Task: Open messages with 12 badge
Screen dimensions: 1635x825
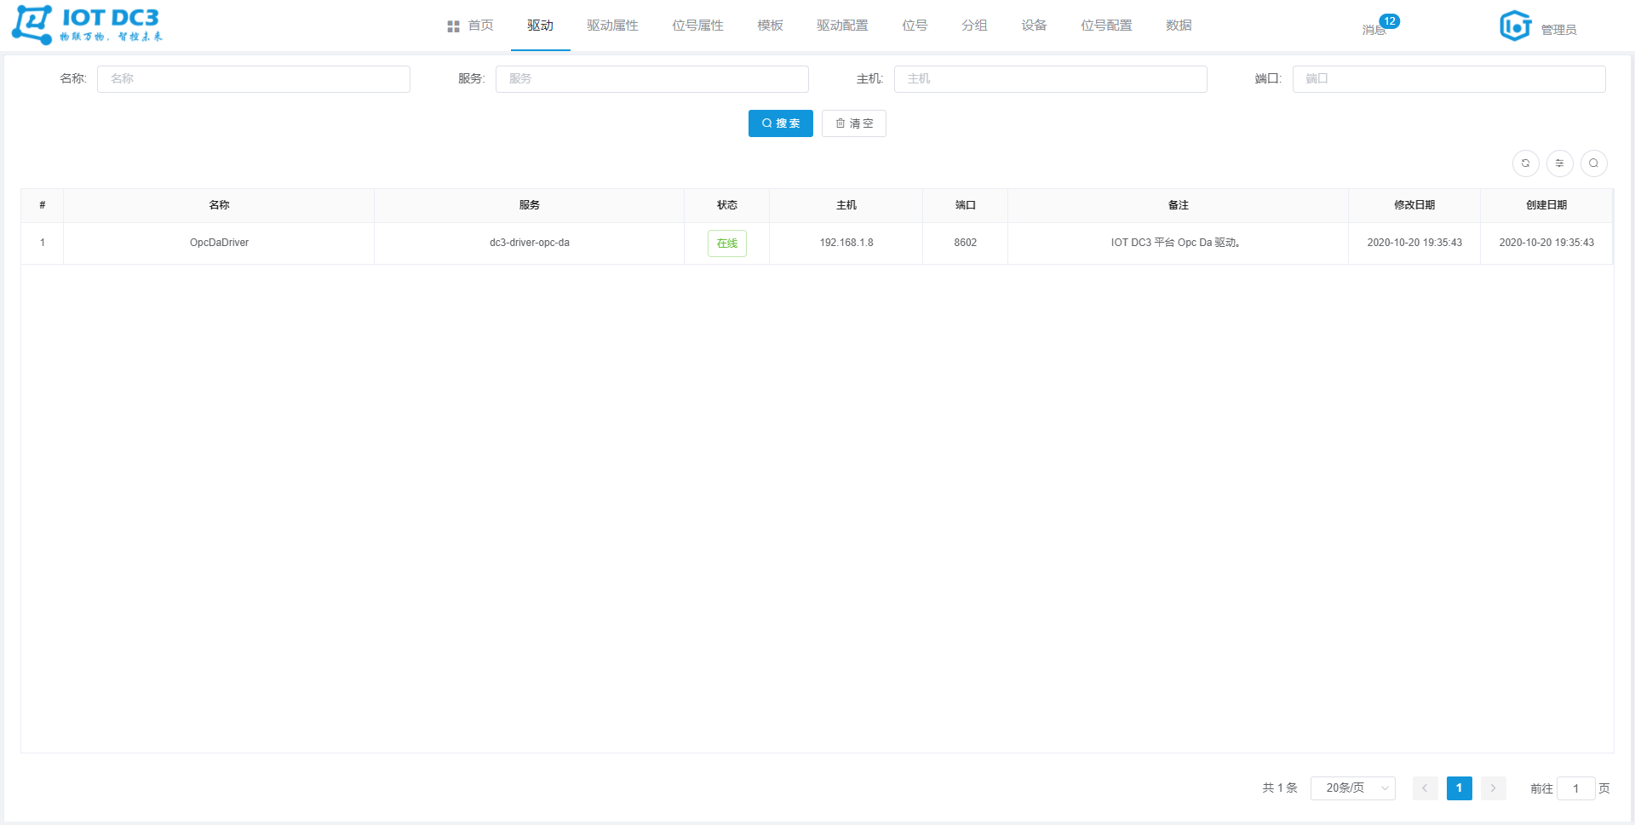Action: click(1375, 29)
